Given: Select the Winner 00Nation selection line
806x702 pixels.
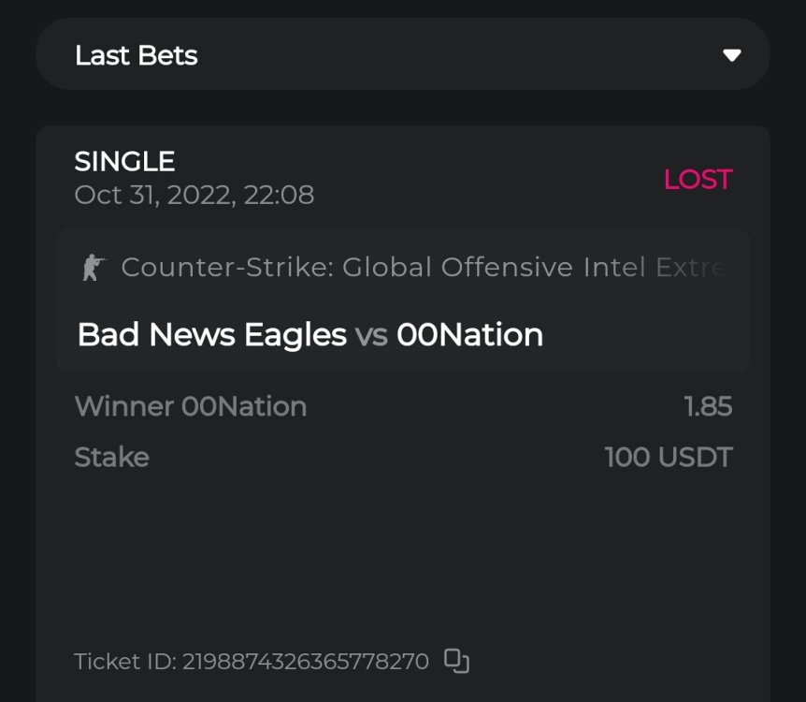Looking at the screenshot, I should click(191, 406).
